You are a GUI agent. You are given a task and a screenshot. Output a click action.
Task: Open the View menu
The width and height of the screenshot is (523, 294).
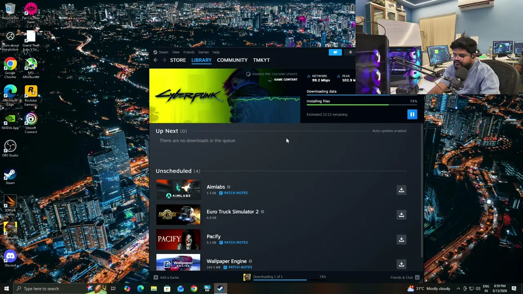pyautogui.click(x=176, y=52)
